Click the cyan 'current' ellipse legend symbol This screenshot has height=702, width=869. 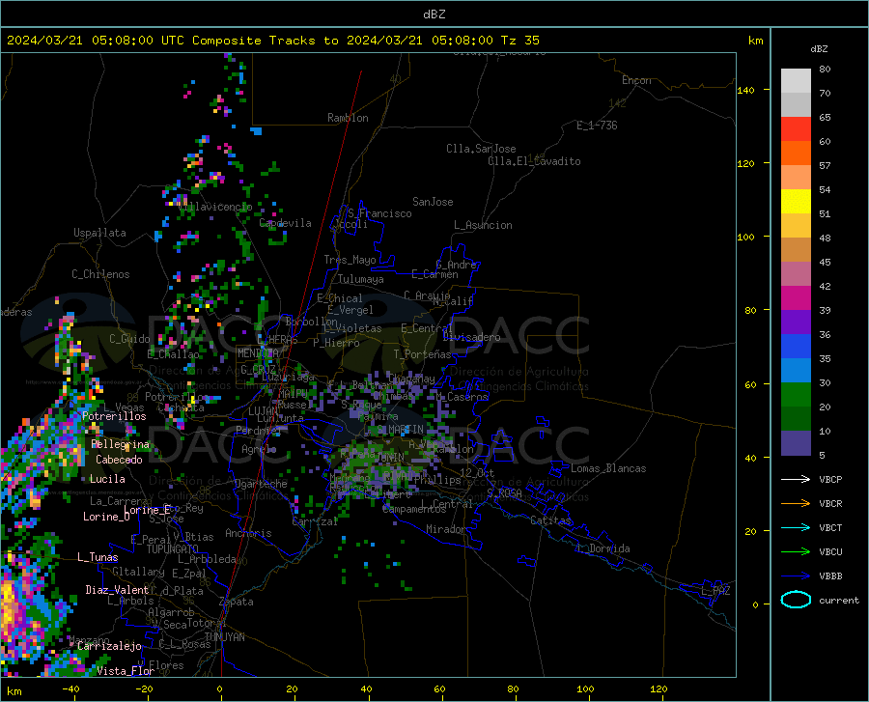pos(796,600)
